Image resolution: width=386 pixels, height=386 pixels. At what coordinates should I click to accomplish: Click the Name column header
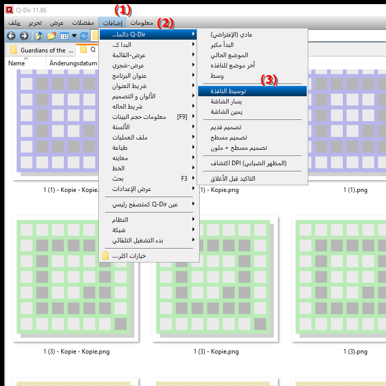16,63
